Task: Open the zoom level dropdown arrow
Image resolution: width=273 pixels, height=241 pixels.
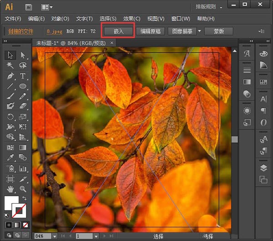Action: click(x=55, y=236)
